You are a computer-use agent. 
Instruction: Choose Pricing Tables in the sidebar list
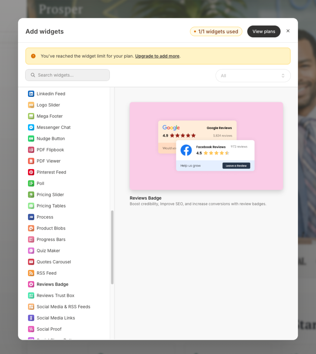[51, 206]
